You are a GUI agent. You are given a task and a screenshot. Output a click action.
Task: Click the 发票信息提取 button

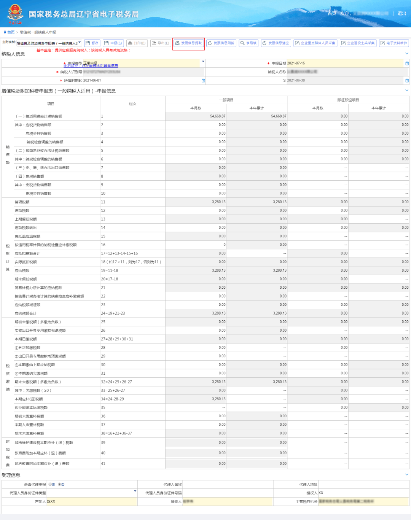click(188, 43)
